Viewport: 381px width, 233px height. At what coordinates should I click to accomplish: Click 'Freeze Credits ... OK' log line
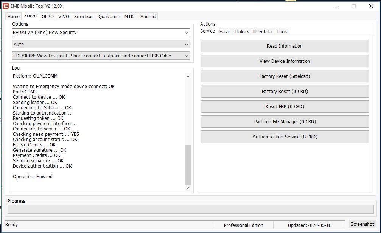pos(34,145)
